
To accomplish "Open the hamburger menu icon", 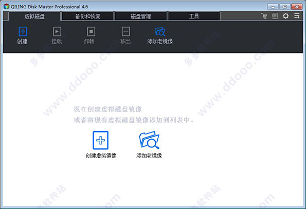I will (x=297, y=16).
